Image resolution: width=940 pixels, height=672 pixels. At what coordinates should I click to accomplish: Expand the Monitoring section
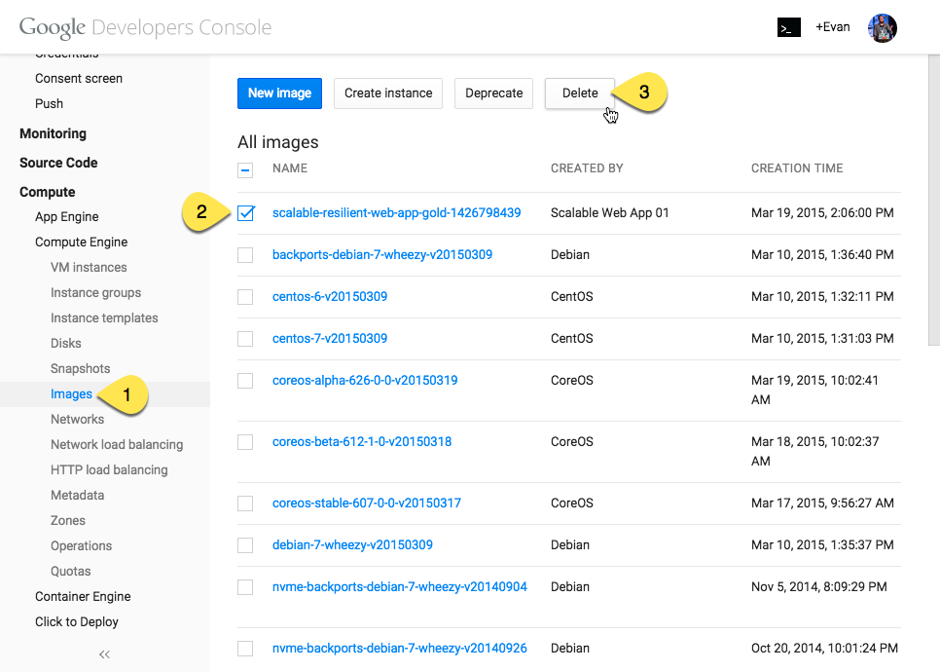53,133
